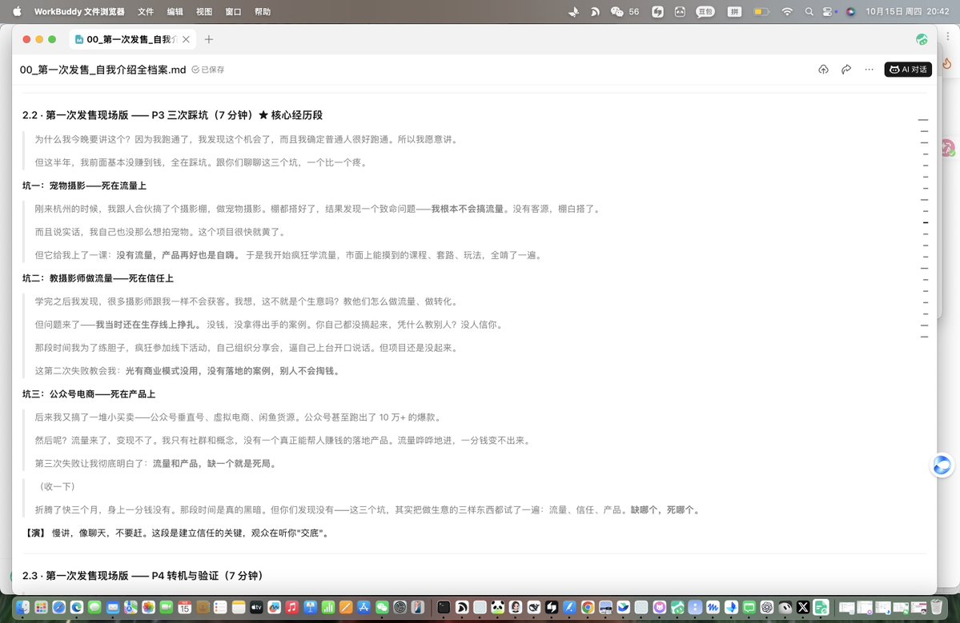Click the 豆包 menu bar icon
The width and height of the screenshot is (960, 623).
(x=705, y=12)
